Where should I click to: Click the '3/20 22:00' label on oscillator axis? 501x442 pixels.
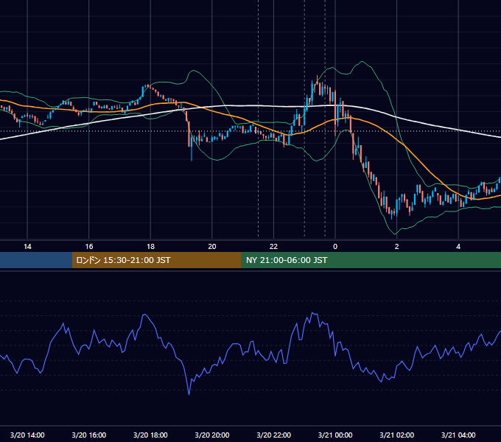click(273, 435)
